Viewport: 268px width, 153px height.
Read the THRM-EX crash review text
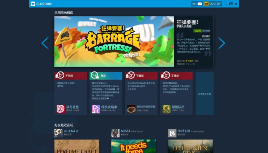coord(141,86)
